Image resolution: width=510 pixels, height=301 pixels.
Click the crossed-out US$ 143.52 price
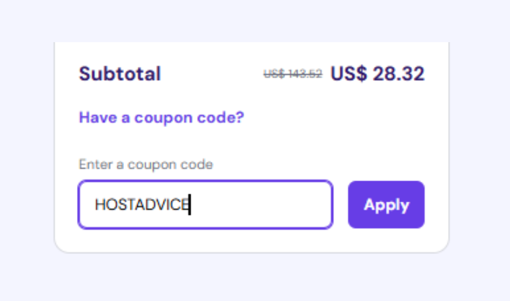(293, 74)
